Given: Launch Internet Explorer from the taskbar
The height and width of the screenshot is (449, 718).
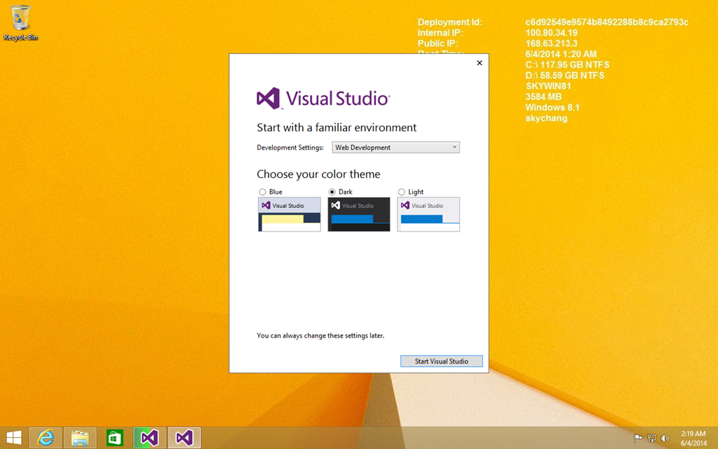Looking at the screenshot, I should 46,438.
